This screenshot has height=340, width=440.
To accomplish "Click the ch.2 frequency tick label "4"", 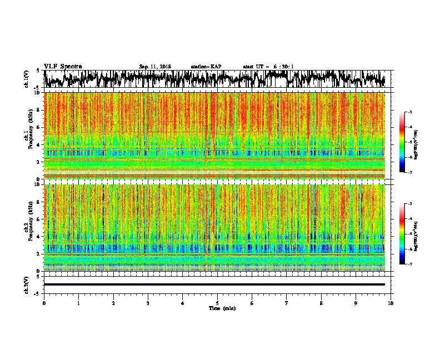I will click(38, 237).
